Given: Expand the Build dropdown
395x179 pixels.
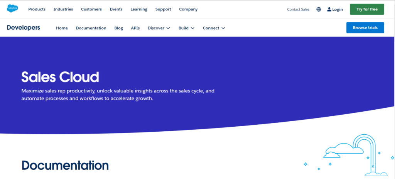Looking at the screenshot, I should (x=186, y=28).
